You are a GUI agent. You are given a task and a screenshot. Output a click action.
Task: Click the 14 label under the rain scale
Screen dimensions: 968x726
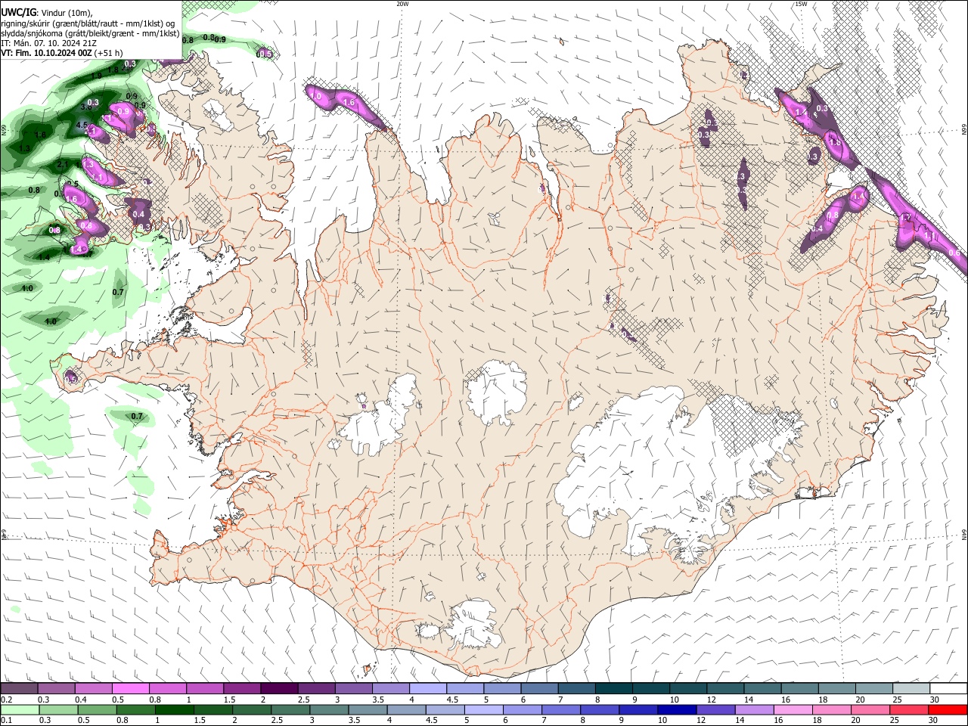[741, 721]
